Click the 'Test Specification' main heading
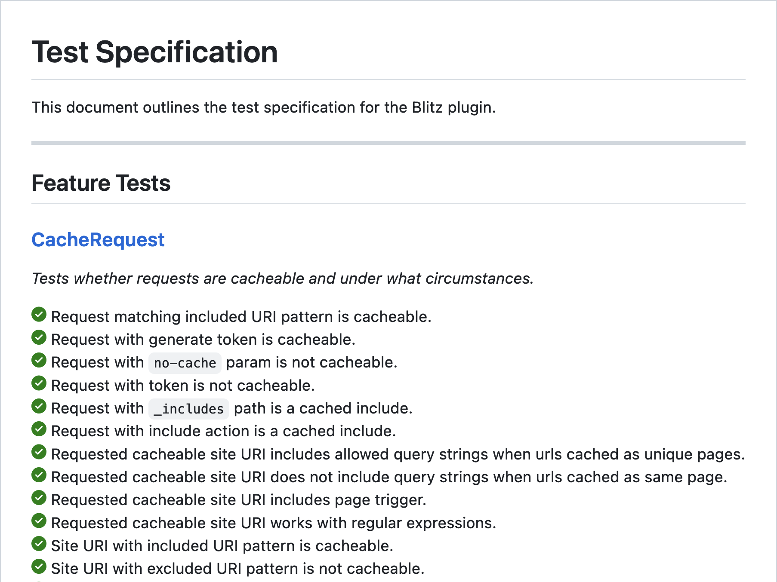This screenshot has height=582, width=777. pos(155,52)
